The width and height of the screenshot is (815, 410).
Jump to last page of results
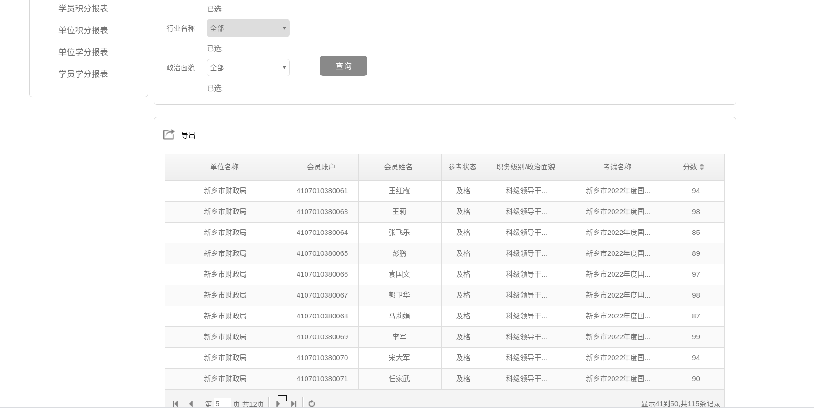[x=294, y=404]
